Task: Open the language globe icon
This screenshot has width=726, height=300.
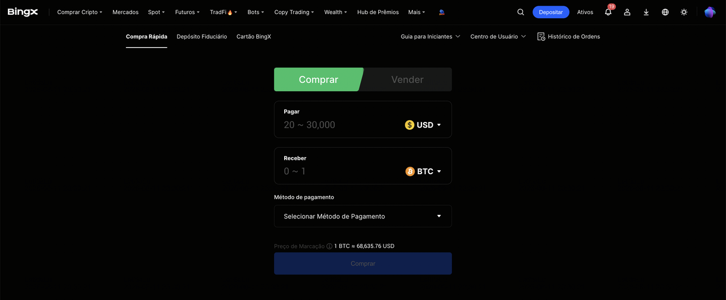Action: click(x=665, y=12)
